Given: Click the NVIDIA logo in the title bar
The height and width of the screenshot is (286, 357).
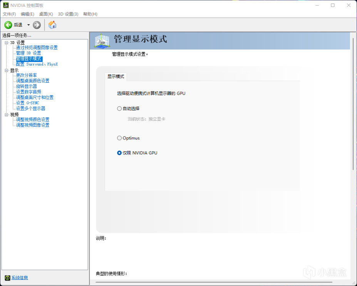Looking at the screenshot, I should [6, 5].
